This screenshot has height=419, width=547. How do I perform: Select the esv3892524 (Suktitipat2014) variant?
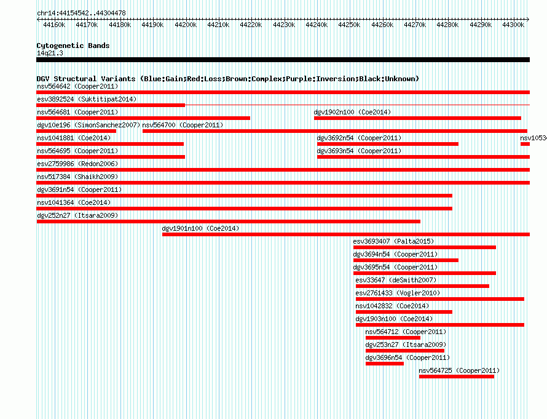(x=87, y=99)
